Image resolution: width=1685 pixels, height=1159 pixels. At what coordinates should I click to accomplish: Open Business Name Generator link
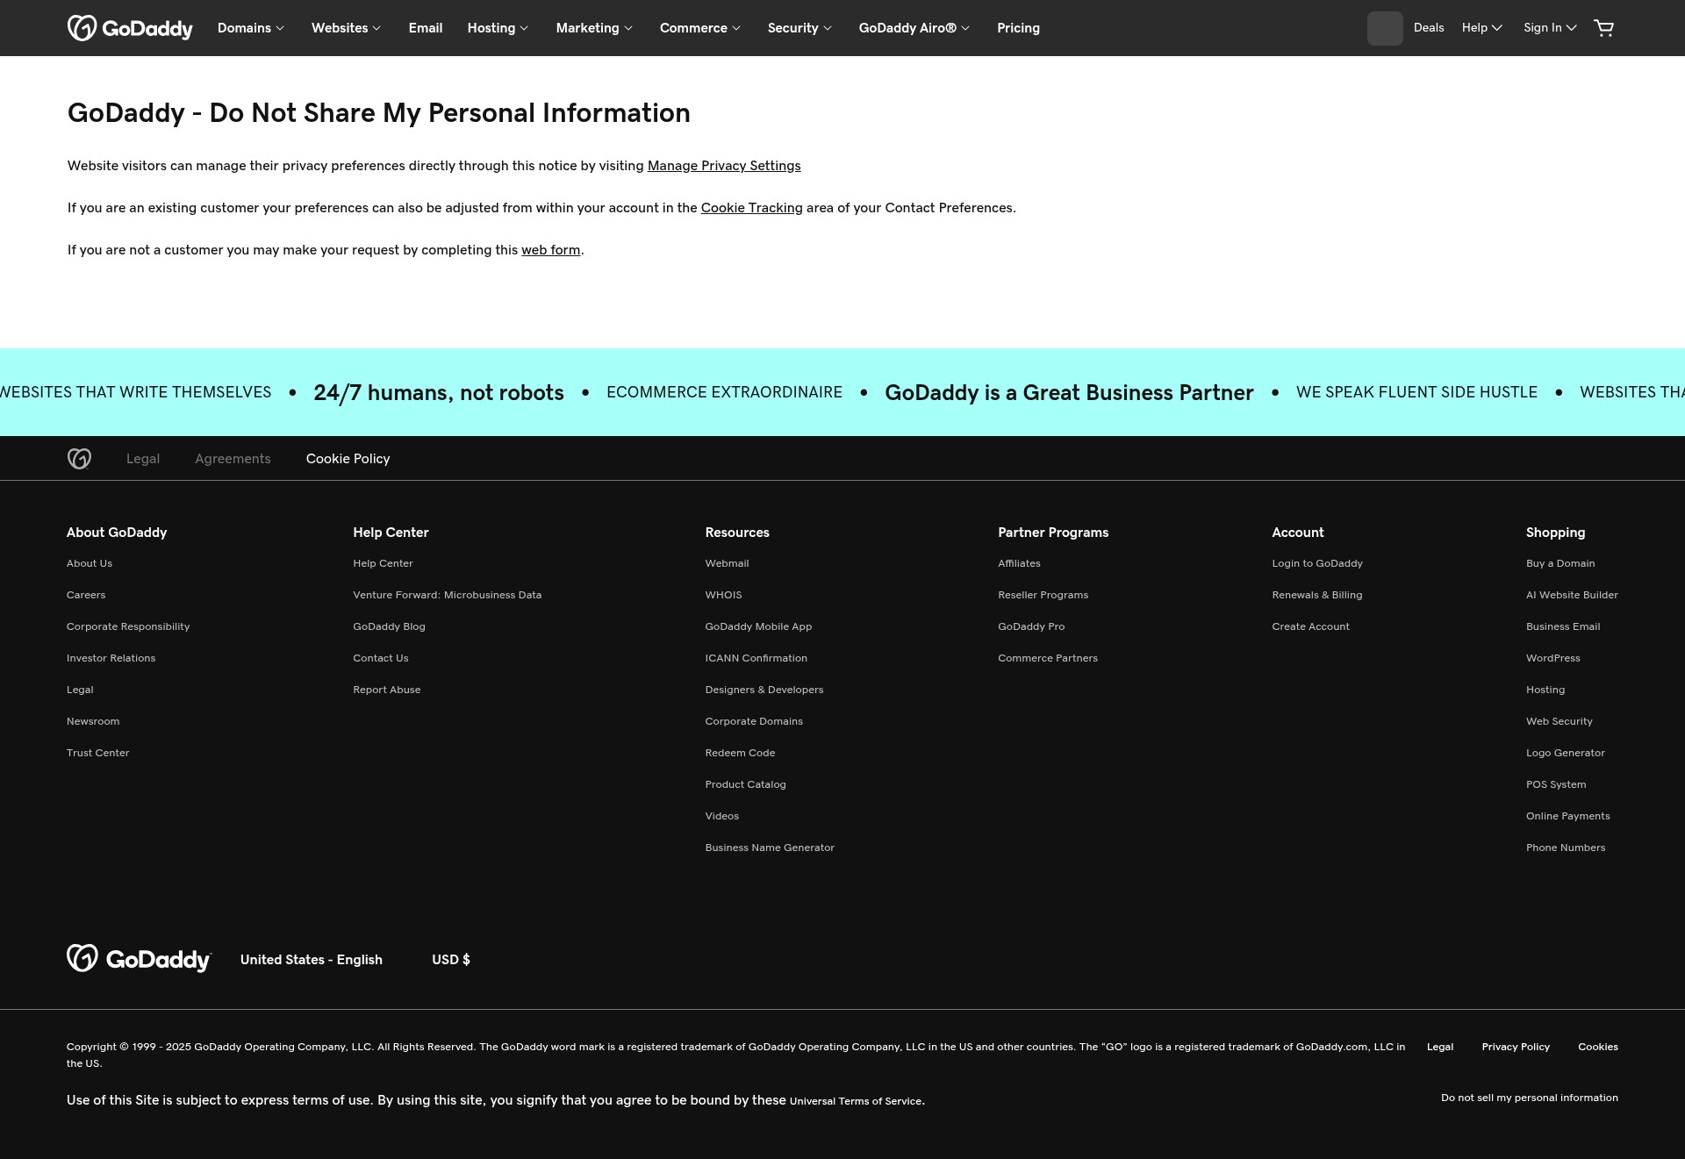(x=770, y=848)
